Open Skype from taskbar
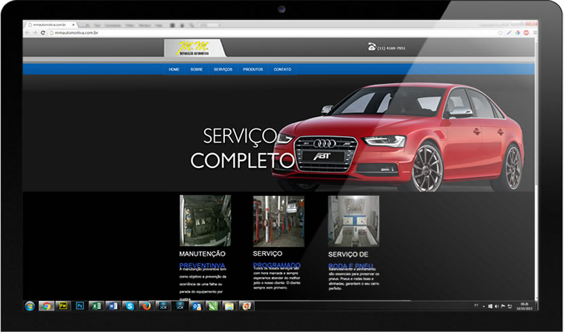The image size is (564, 332). click(x=130, y=306)
